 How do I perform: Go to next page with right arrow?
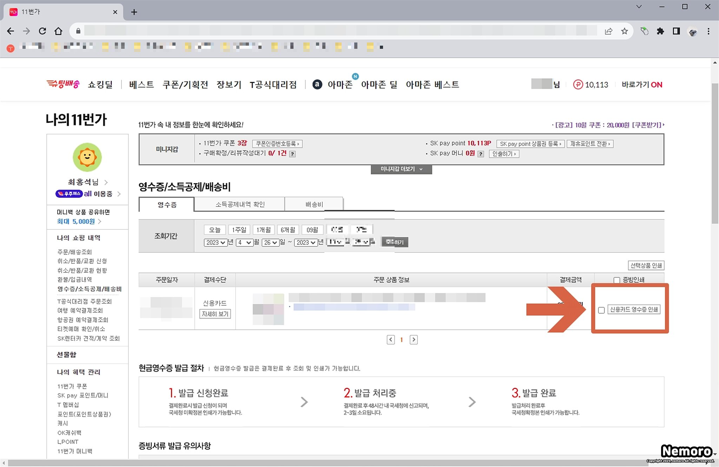(414, 340)
